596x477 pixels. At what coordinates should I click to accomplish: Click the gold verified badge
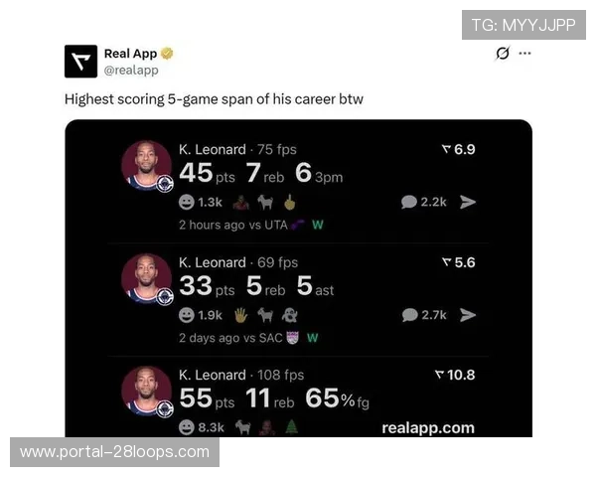[x=167, y=54]
